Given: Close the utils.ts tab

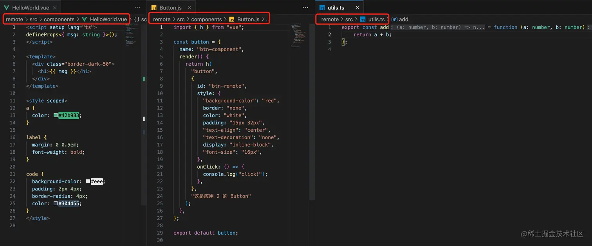Looking at the screenshot, I should (x=357, y=7).
